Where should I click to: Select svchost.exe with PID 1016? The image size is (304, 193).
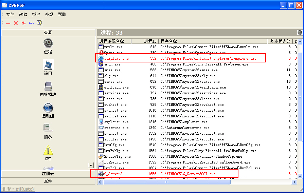(x=115, y=110)
